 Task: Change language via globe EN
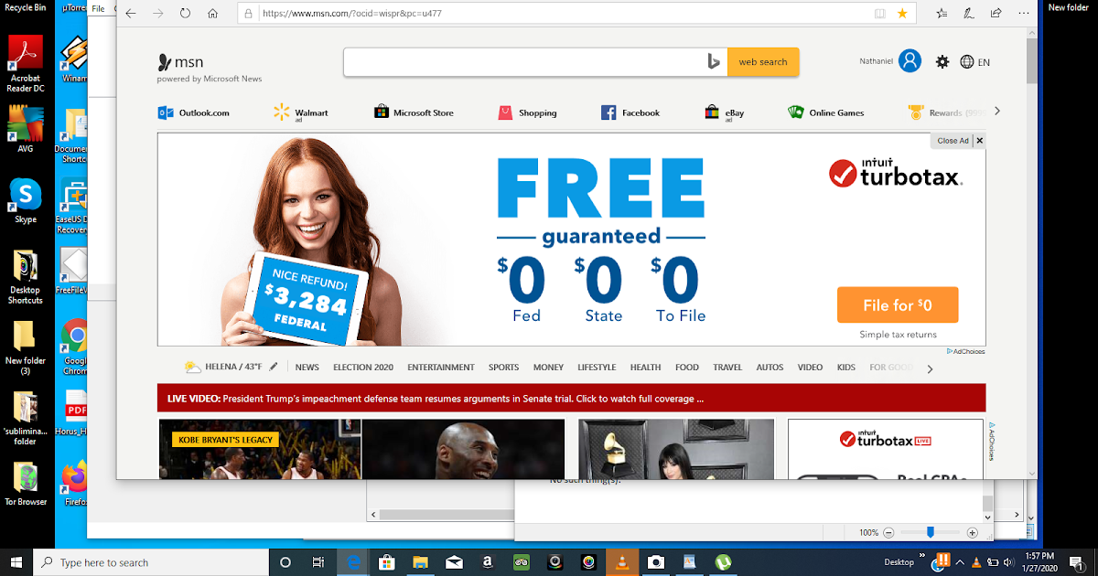(x=974, y=62)
